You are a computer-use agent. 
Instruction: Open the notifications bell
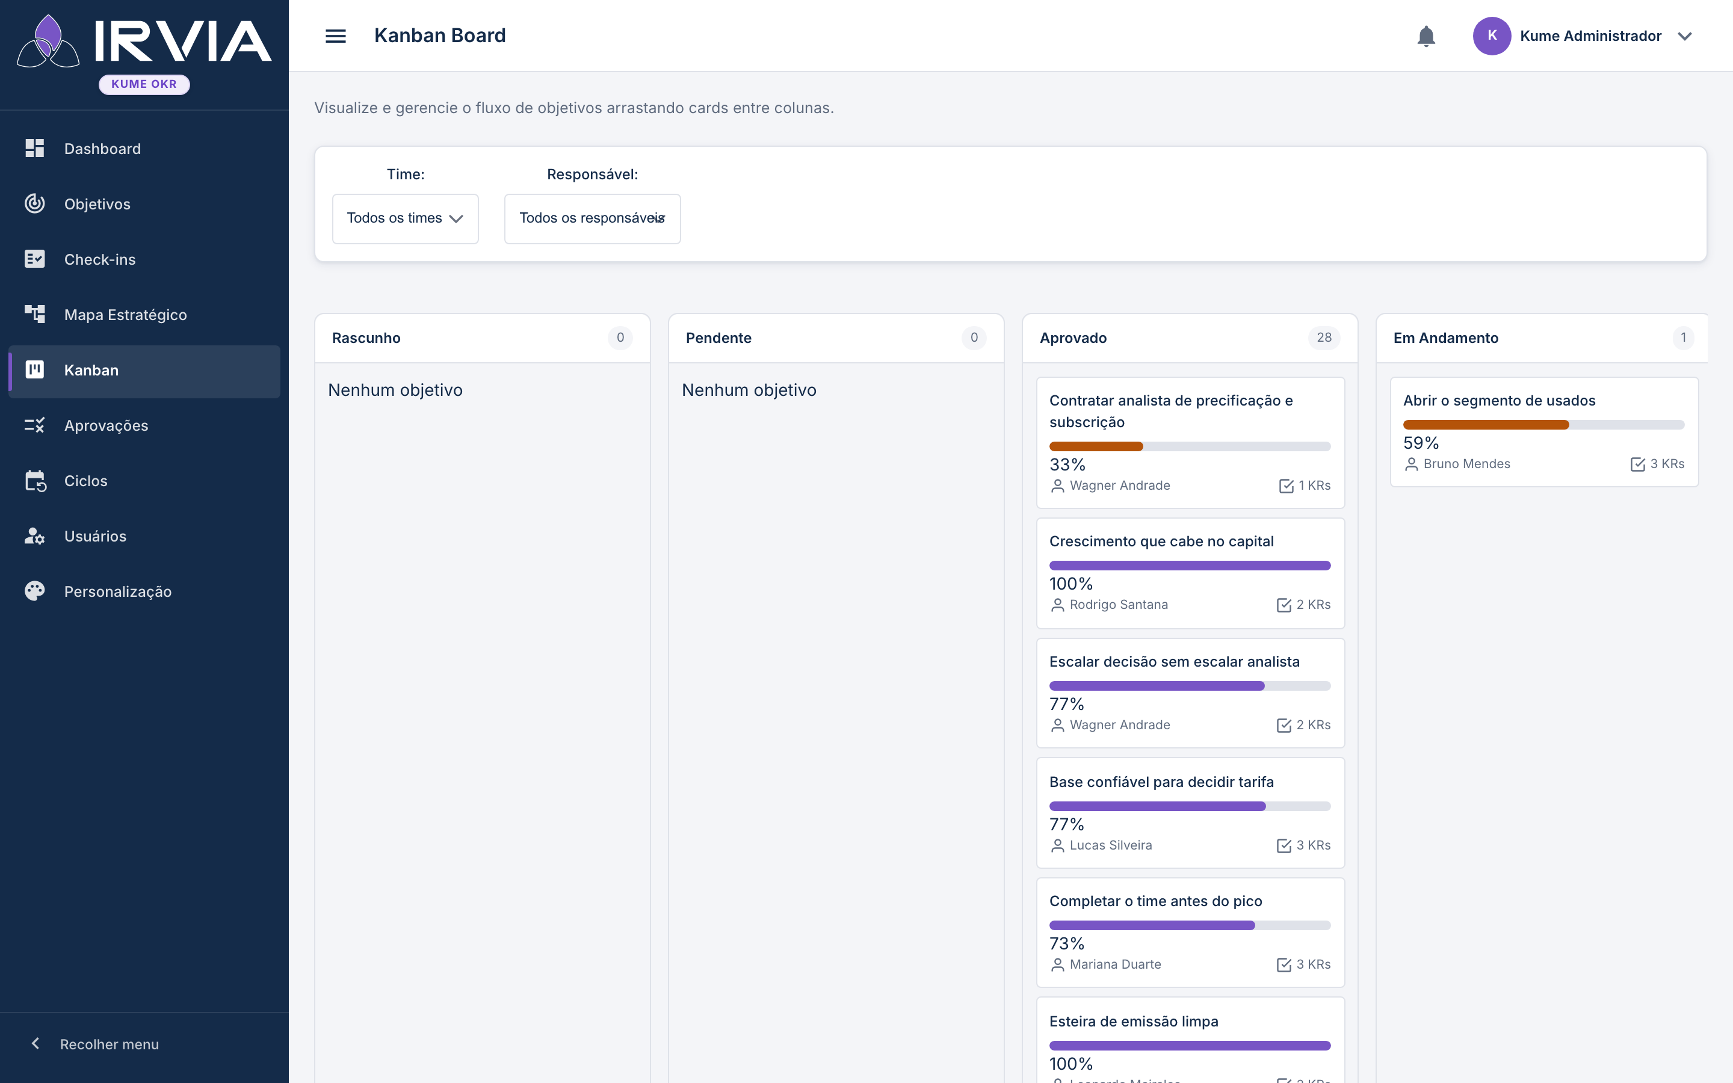coord(1426,36)
